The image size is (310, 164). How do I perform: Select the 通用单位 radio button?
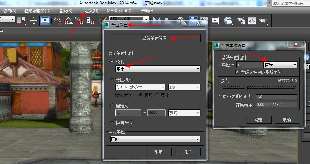112,123
